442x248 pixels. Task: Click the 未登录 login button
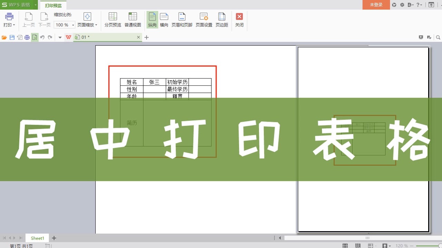click(376, 5)
